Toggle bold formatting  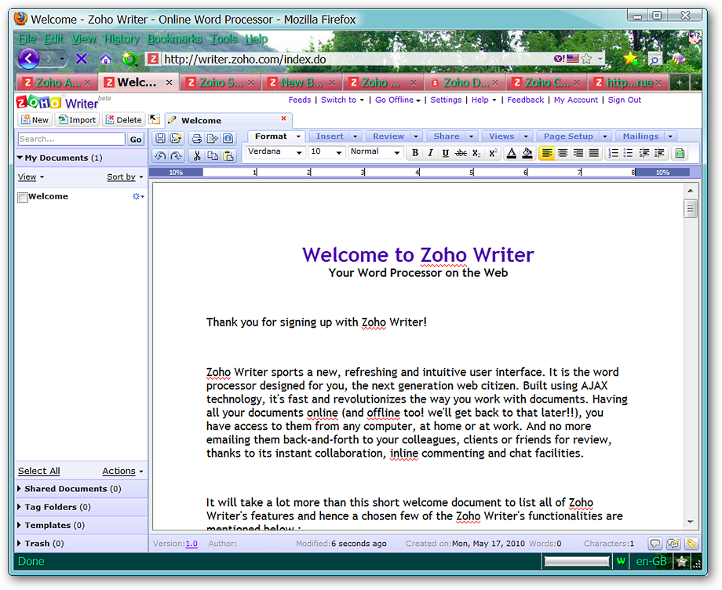(x=415, y=153)
